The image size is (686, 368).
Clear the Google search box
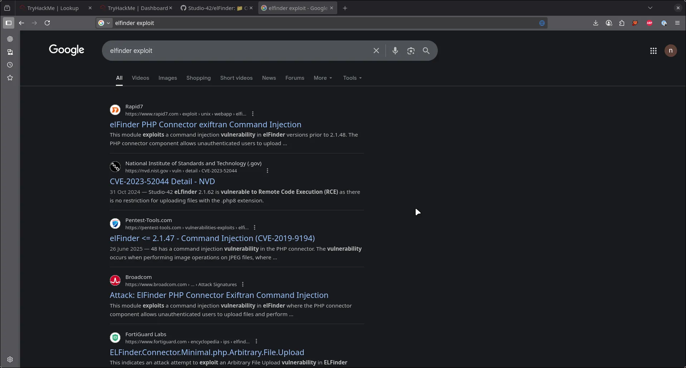click(x=376, y=51)
